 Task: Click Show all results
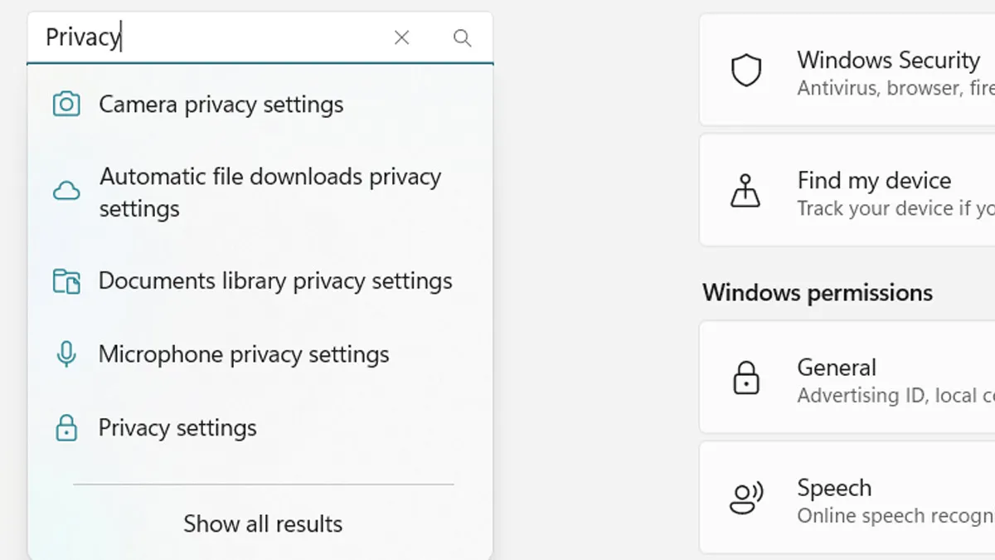tap(262, 523)
